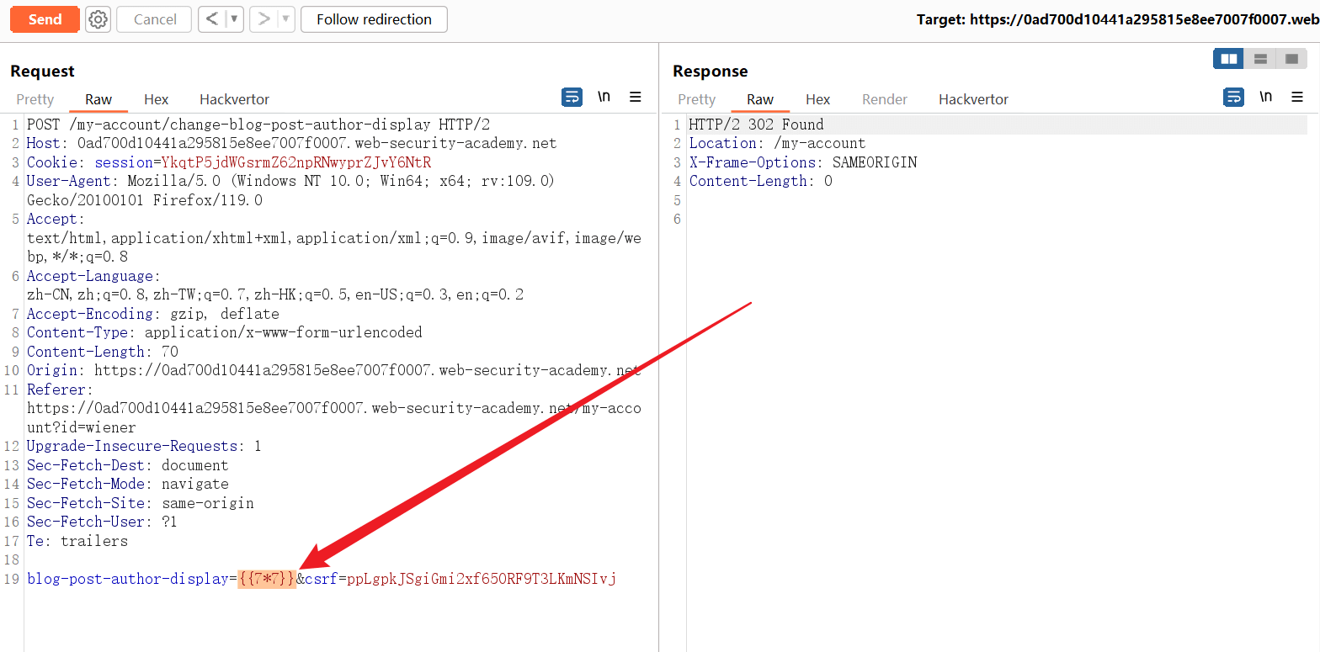Open request settings gear icon
Viewport: 1320px width, 652px height.
98,19
